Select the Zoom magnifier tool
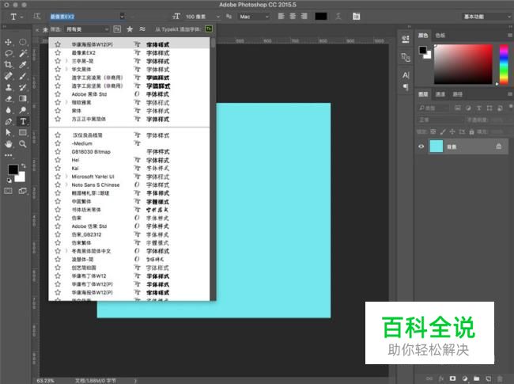514x384 pixels. 23,144
